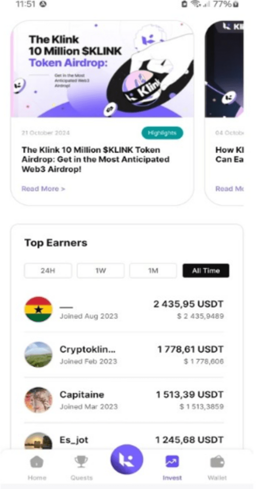
Task: Open the Quests trophy icon
Action: [81, 462]
